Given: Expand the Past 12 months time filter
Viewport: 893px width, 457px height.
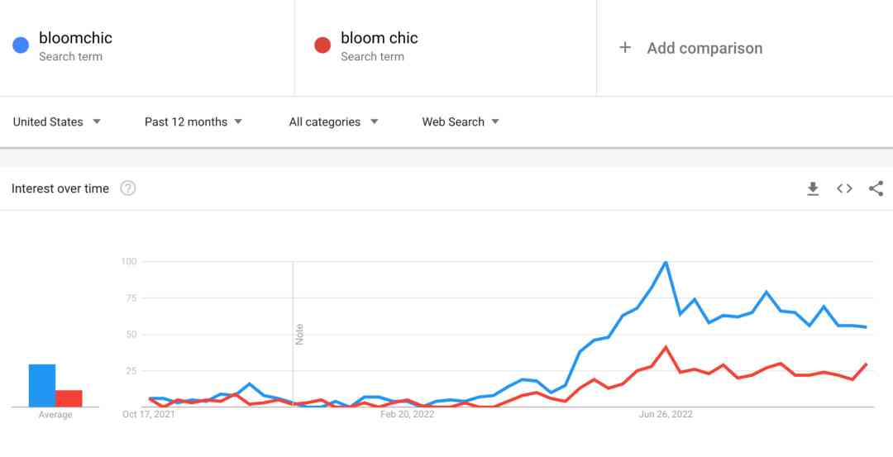Looking at the screenshot, I should coord(193,121).
